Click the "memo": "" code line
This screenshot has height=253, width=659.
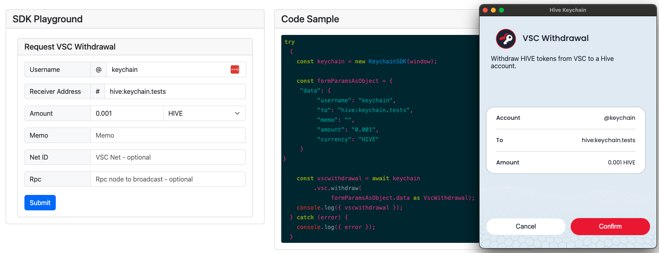[336, 120]
